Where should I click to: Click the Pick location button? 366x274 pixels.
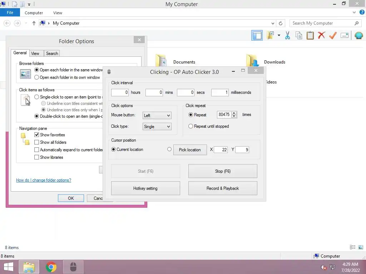[x=190, y=150]
